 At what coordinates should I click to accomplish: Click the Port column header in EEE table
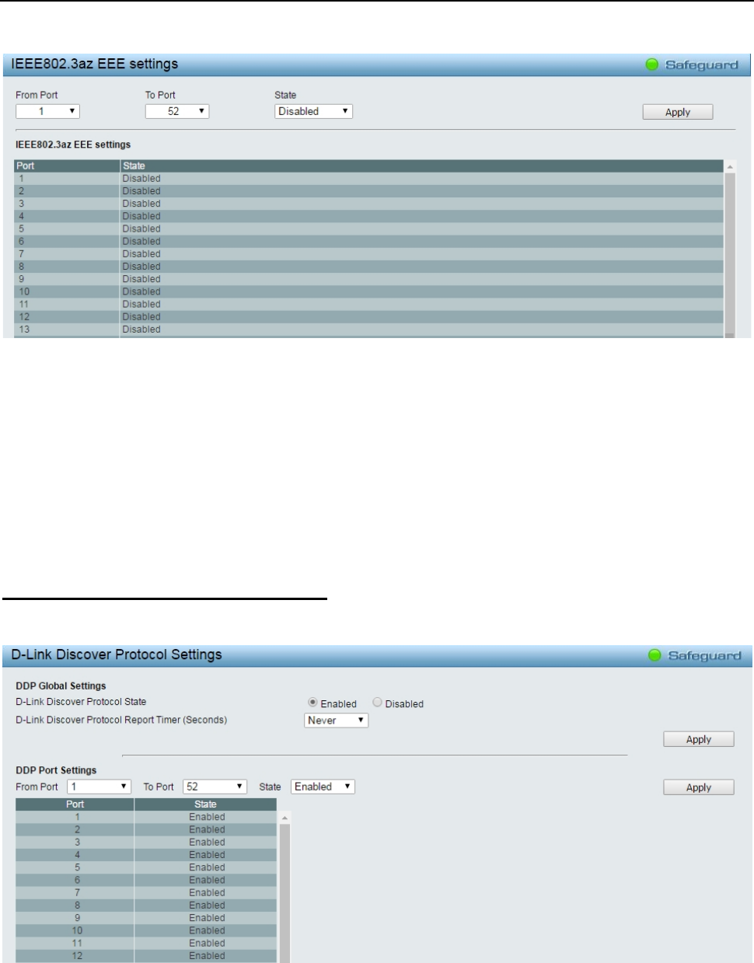pos(68,166)
